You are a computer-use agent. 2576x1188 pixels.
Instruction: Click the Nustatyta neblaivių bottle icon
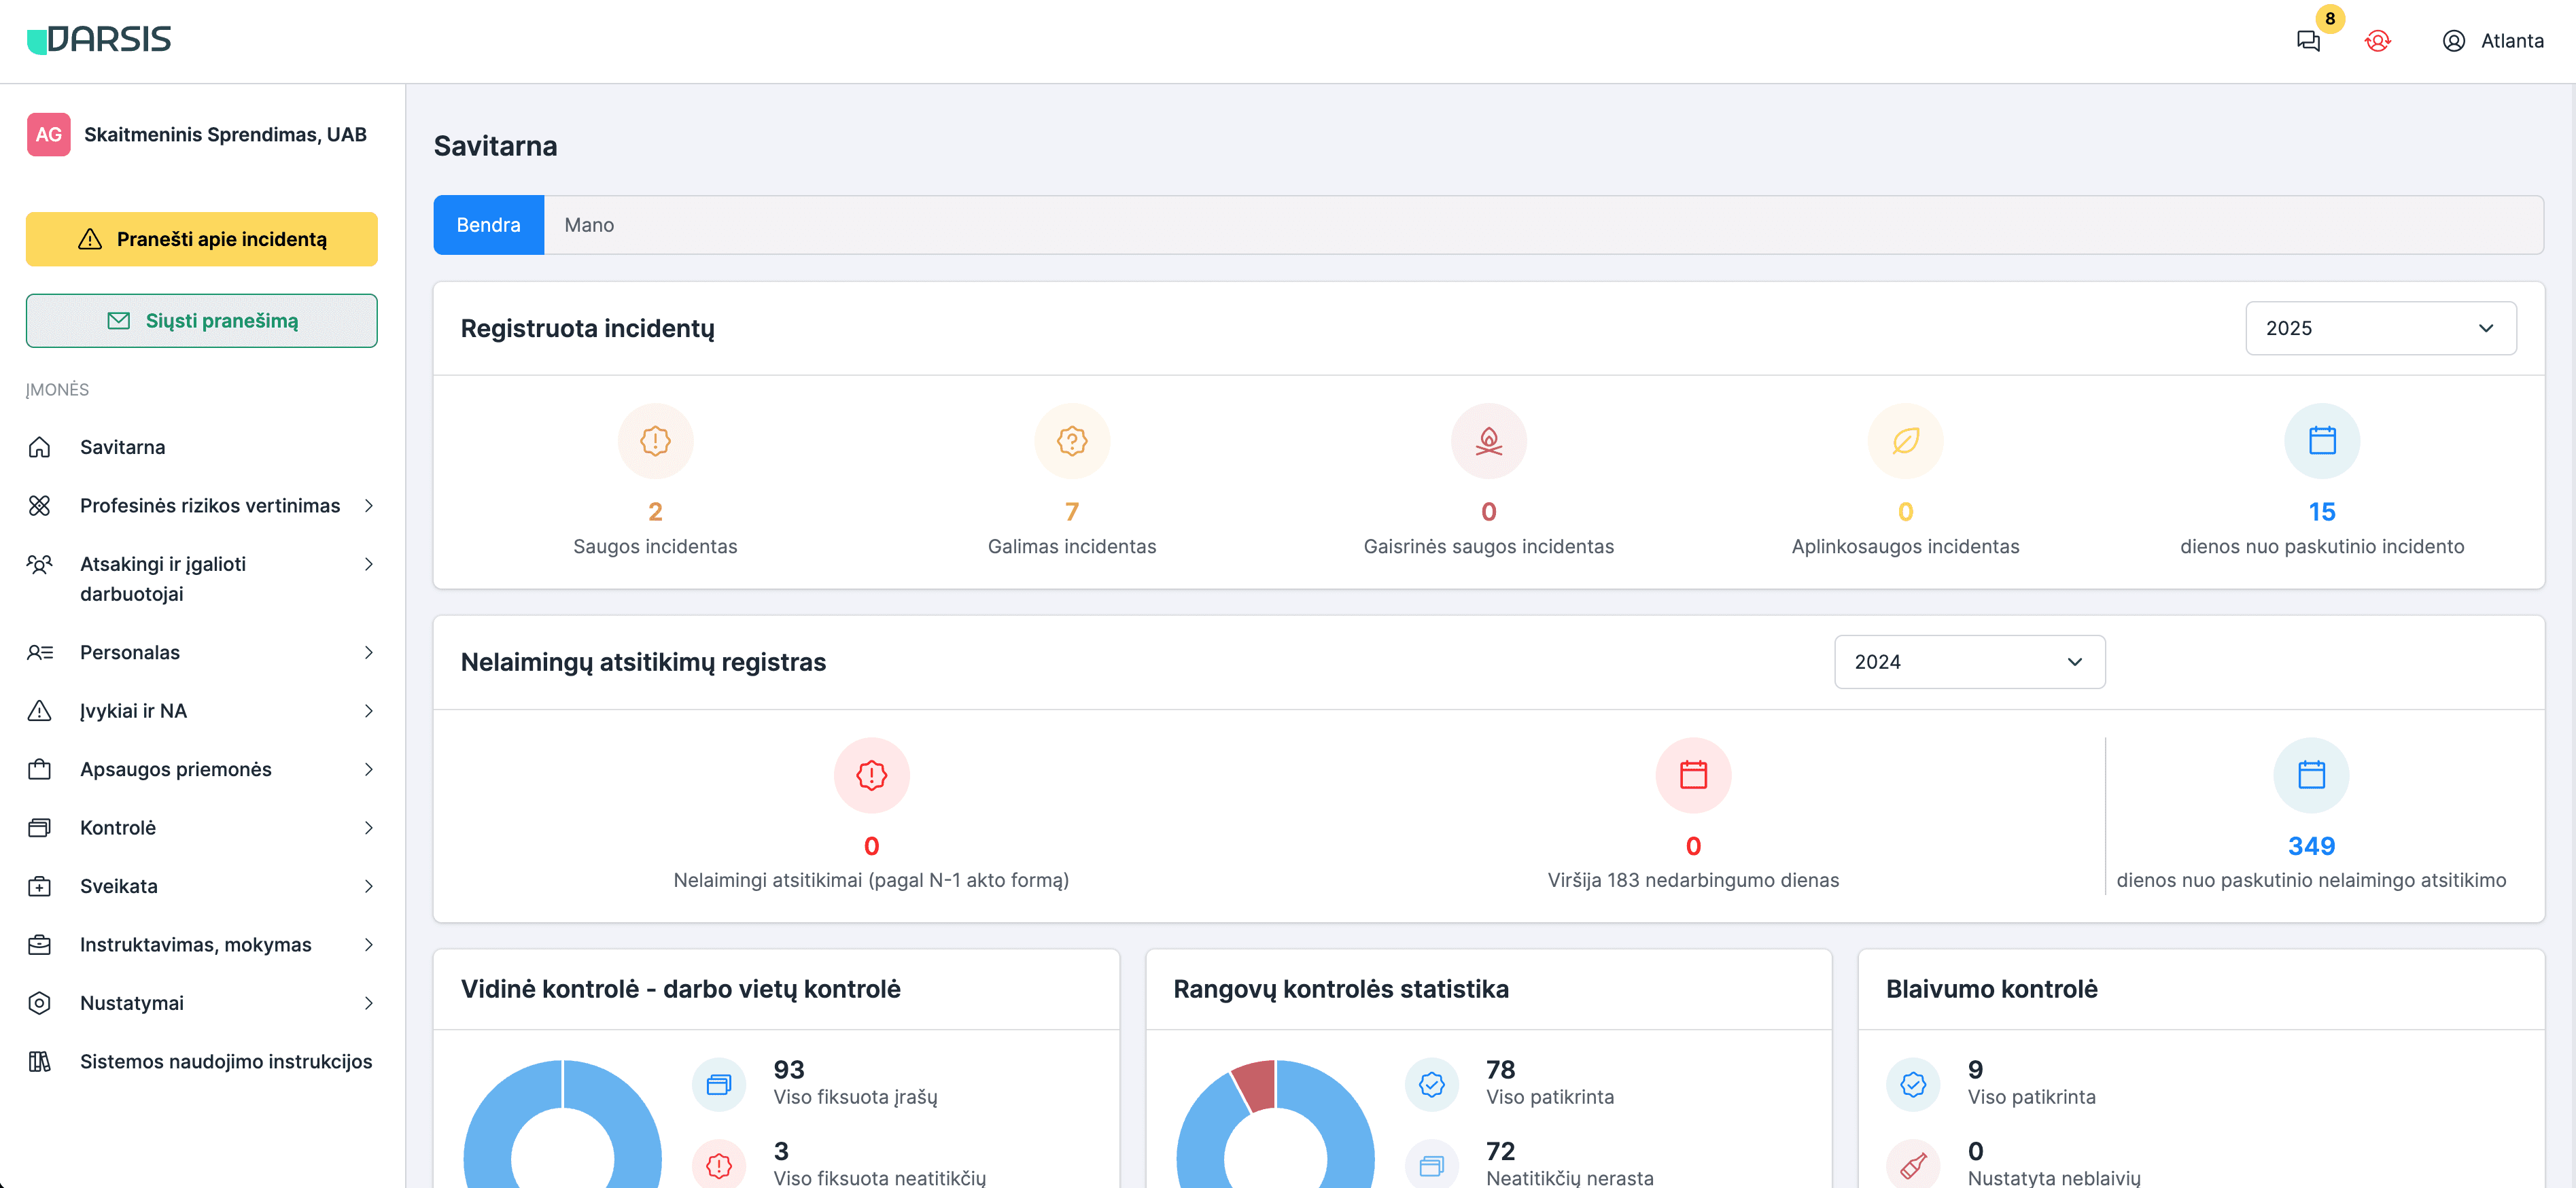coord(1913,1165)
